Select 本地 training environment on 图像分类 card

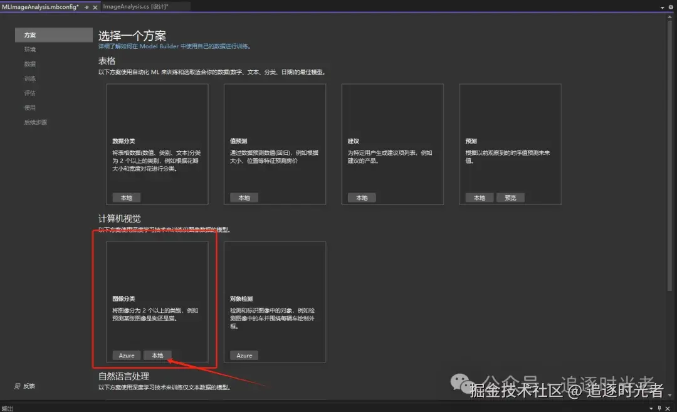[x=157, y=355]
